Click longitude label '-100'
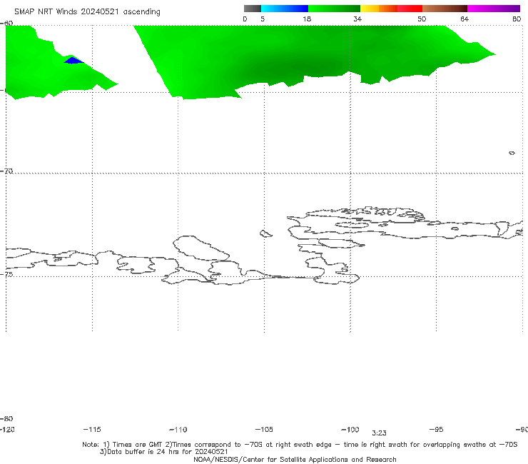Viewport: 528px width, 464px height. [x=350, y=429]
